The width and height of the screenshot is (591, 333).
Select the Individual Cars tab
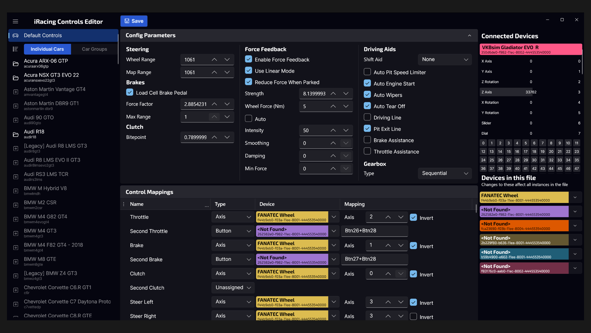pyautogui.click(x=47, y=49)
